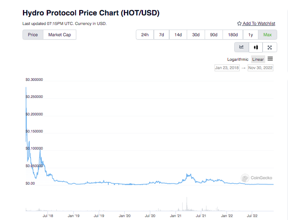Open the end date field Nov 30, 2022

(260, 68)
